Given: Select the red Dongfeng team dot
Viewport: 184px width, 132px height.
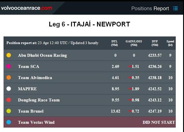Looking at the screenshot, I should click(x=9, y=100).
